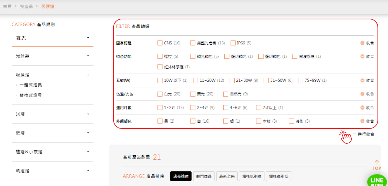Collapse the 瓦數(W) filter row

click(x=367, y=80)
